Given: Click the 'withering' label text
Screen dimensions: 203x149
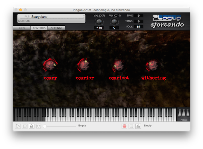Looking at the screenshot, I should [154, 78].
